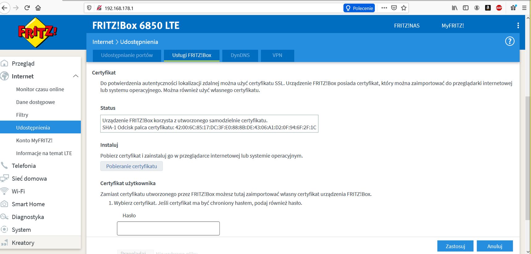Image resolution: width=531 pixels, height=254 pixels.
Task: Click the FRITZ! logo
Action: click(37, 32)
